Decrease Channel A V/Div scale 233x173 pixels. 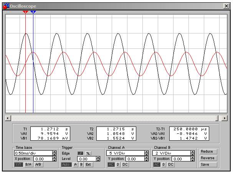(x=147, y=155)
